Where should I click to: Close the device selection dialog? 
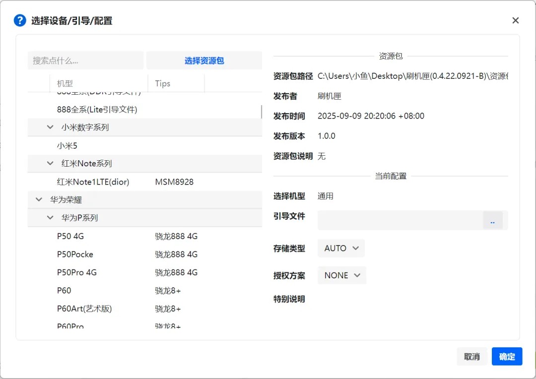pyautogui.click(x=516, y=20)
